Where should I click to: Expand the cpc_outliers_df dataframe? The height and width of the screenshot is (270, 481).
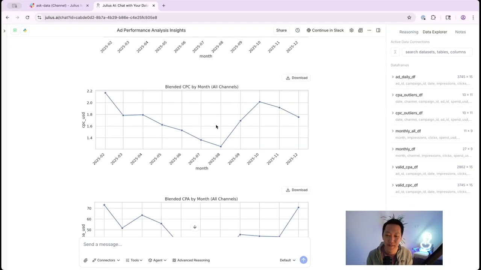[x=393, y=113]
